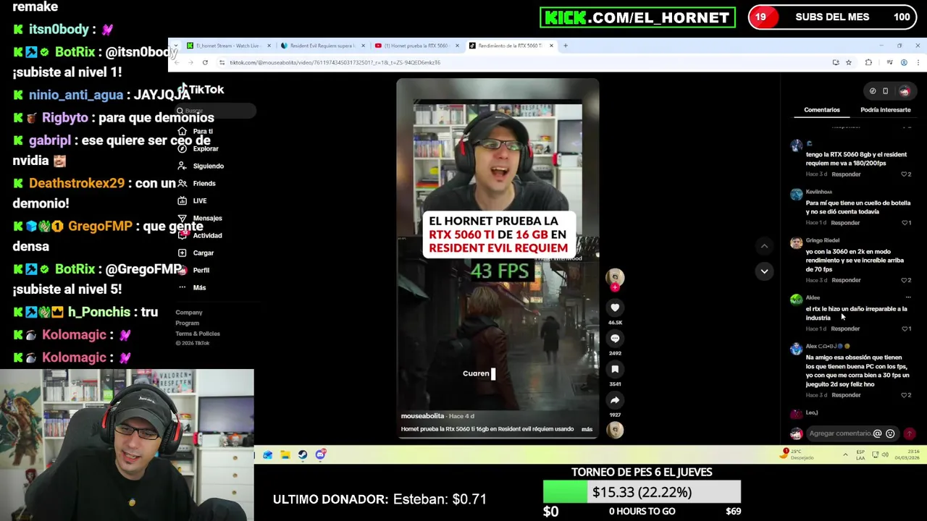Open browser extensions puzzle icon

(868, 62)
